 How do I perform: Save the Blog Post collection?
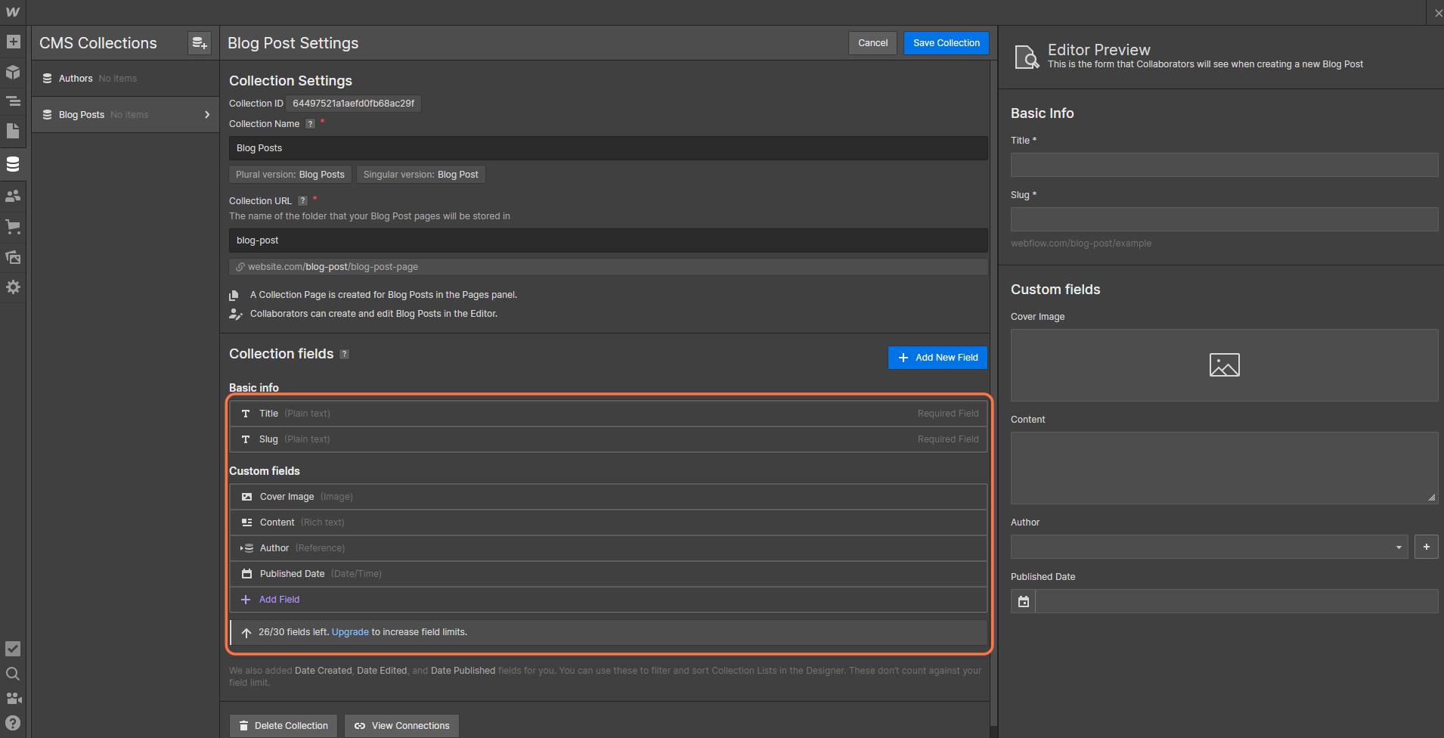945,43
